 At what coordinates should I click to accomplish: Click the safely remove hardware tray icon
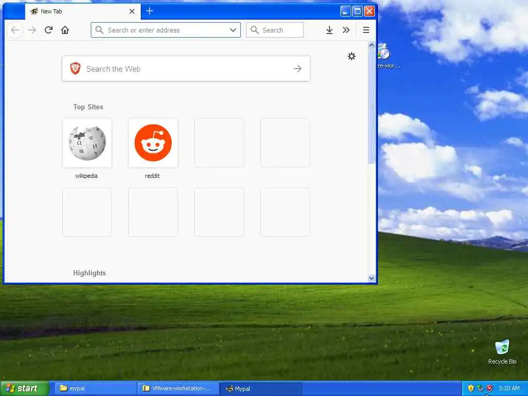point(480,389)
